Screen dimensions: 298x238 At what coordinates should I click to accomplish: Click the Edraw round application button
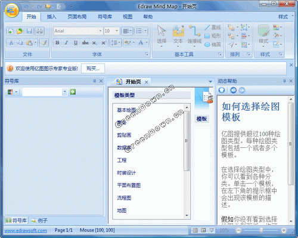tap(12, 10)
